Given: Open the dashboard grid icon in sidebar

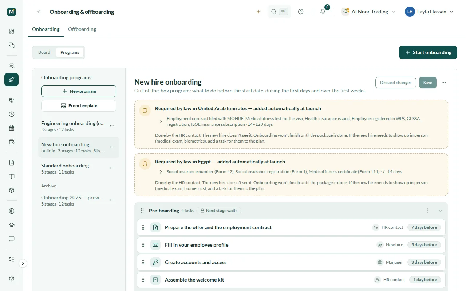Looking at the screenshot, I should [12, 31].
